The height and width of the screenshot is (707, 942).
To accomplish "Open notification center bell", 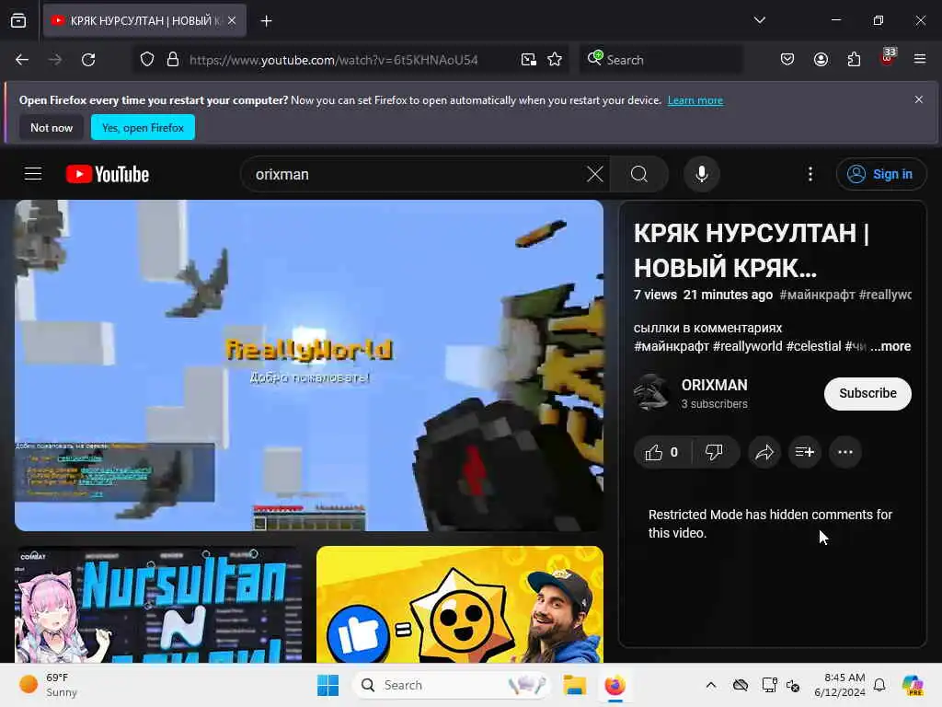I will (x=879, y=685).
